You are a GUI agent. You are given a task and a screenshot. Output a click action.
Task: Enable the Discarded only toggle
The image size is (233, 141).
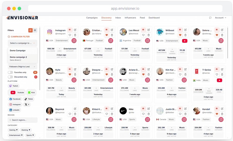[x=10, y=77]
